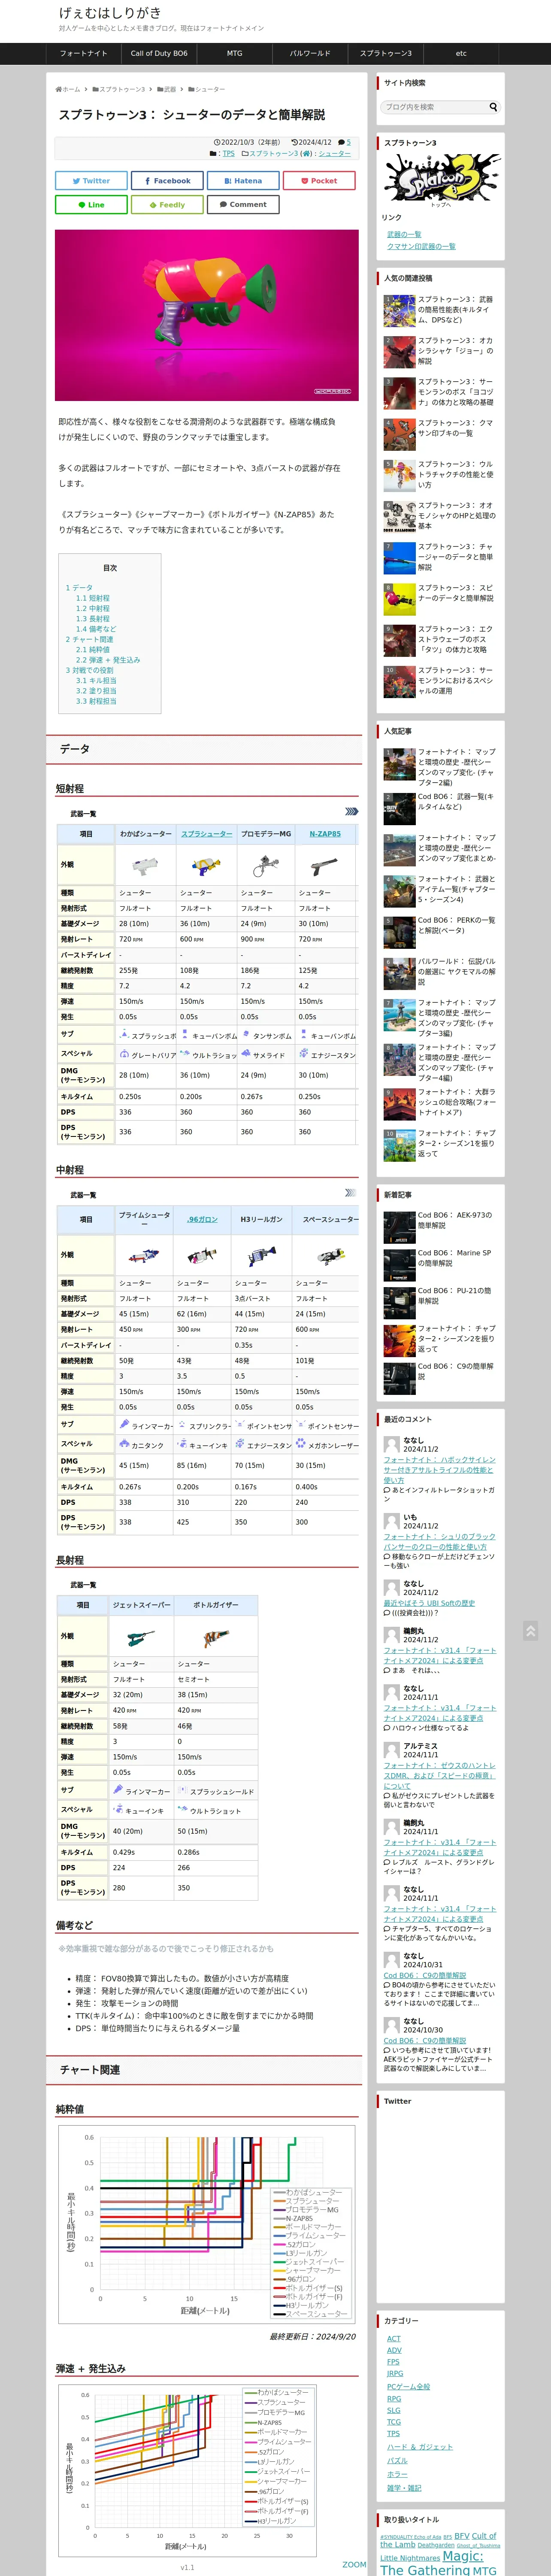Click the scroll-to-top double arrow button

[530, 1631]
